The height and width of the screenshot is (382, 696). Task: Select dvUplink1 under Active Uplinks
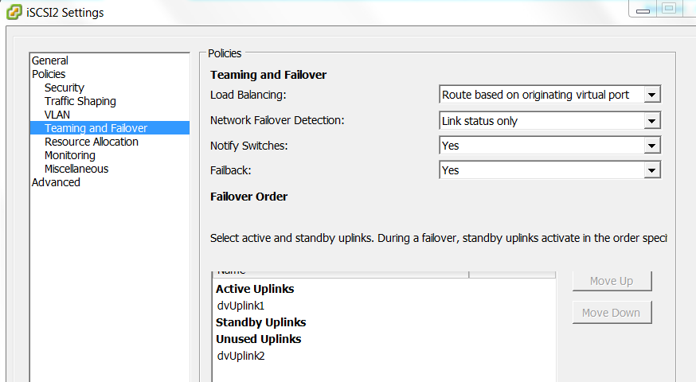click(240, 306)
